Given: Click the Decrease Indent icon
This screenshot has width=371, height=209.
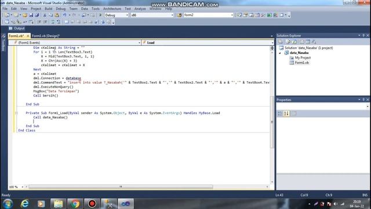Looking at the screenshot, I should coord(39,22).
